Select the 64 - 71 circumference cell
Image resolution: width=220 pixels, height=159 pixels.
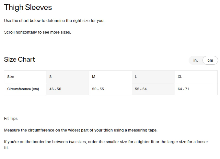click(x=196, y=89)
